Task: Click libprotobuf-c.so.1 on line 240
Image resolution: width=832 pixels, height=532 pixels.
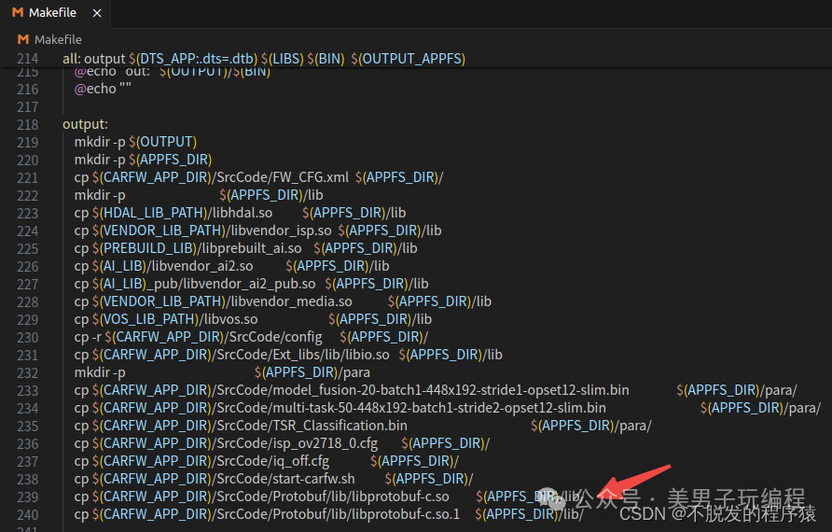Action: click(406, 514)
